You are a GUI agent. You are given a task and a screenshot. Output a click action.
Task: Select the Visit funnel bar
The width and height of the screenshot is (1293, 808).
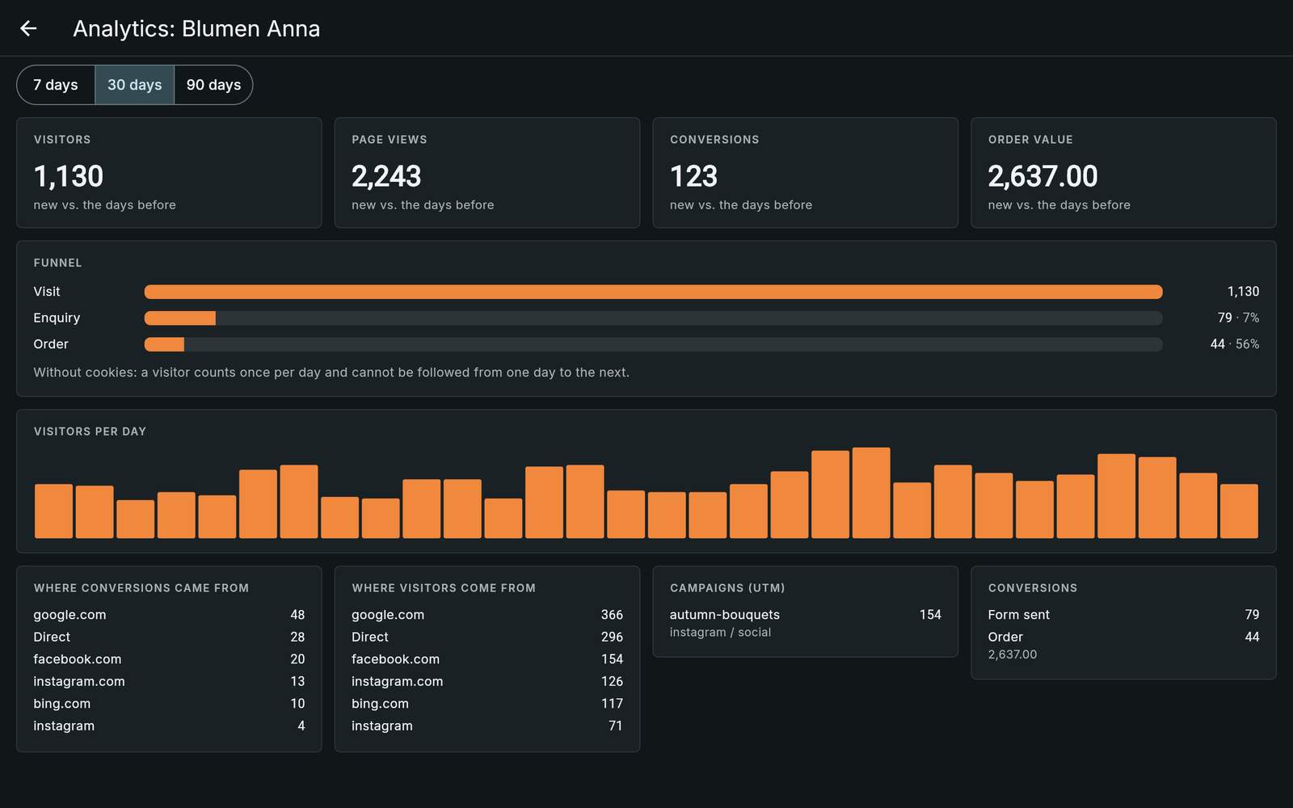(653, 292)
